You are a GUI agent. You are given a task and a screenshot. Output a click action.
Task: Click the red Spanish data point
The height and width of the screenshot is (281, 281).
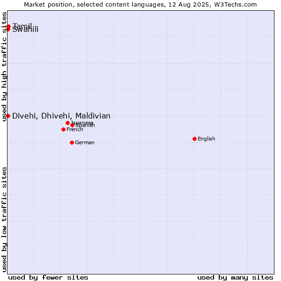point(72,125)
